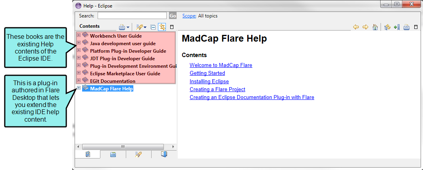423x170 pixels.
Task: Click book icon beside EGit Documentation
Action: [85, 80]
